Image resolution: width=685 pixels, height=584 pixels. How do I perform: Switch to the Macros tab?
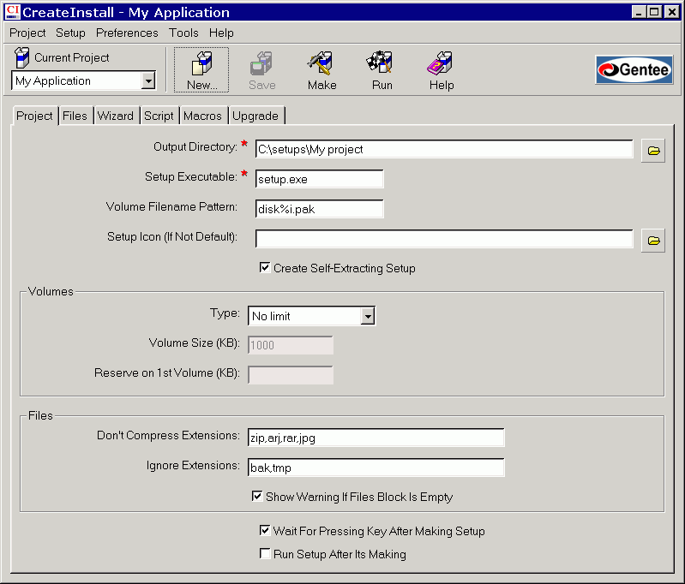point(202,116)
